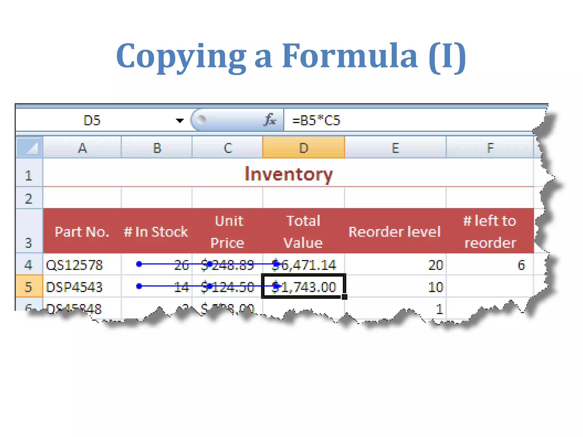Click the Select All corner triangle

click(x=29, y=147)
